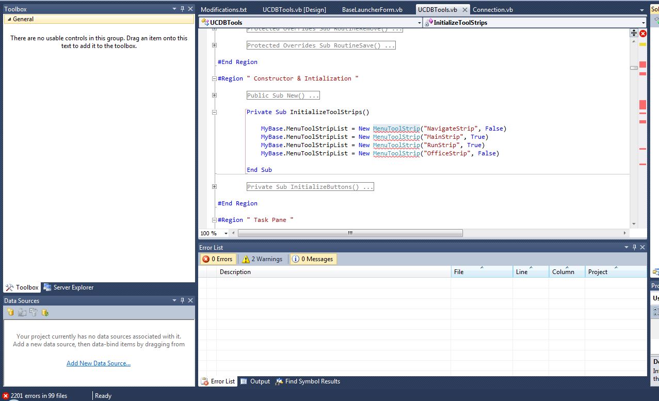Expand the collapsed InitializeButtons sub
This screenshot has width=659, height=401.
(215, 187)
